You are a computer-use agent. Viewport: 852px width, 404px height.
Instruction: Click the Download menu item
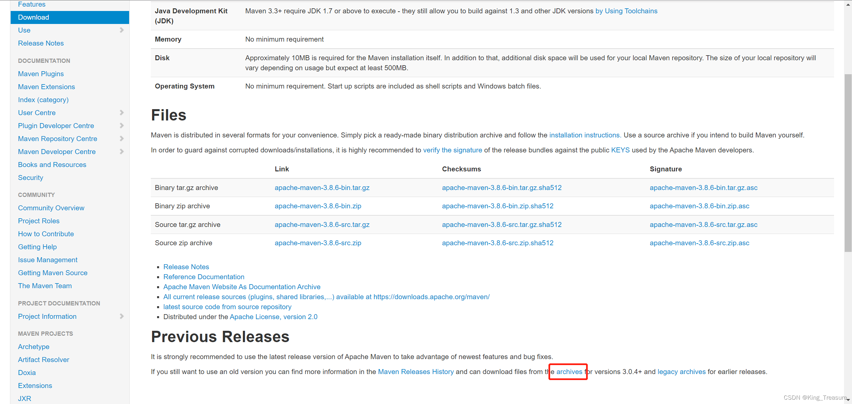33,17
